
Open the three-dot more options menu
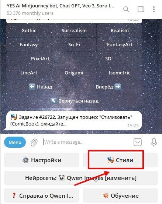154,9
